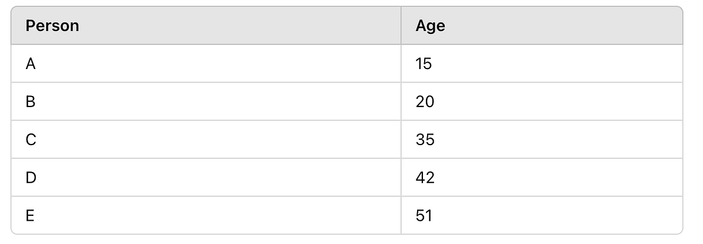Screen dimensions: 703x244
Task: Click the table's rounded bottom-right corner
Action: click(681, 232)
